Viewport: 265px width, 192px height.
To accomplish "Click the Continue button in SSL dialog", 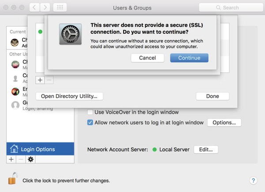I will [189, 58].
